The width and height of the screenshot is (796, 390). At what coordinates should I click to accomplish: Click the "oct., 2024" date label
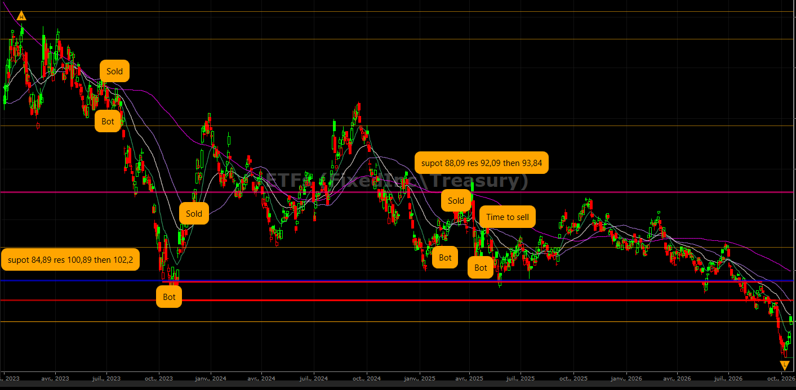366,379
